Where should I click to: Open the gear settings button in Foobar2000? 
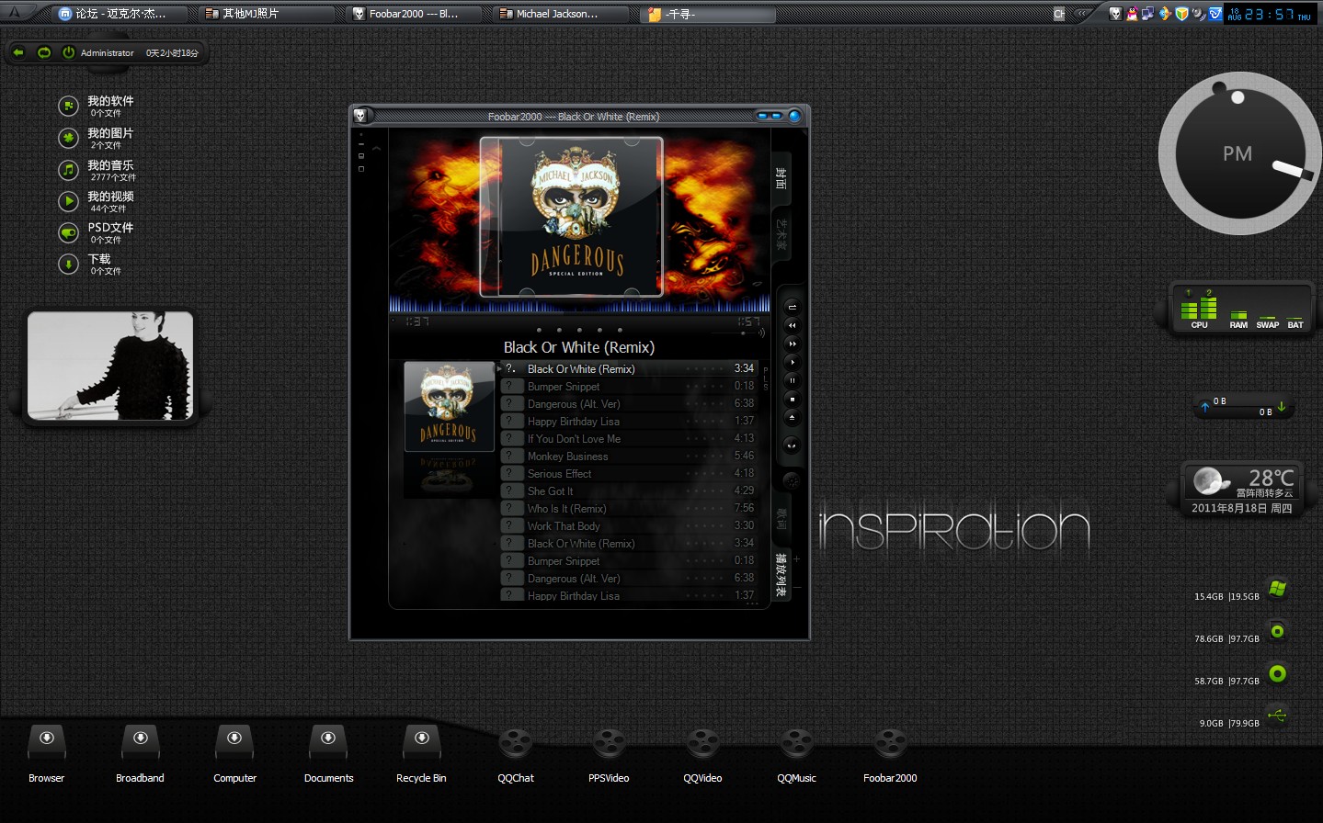[x=791, y=480]
